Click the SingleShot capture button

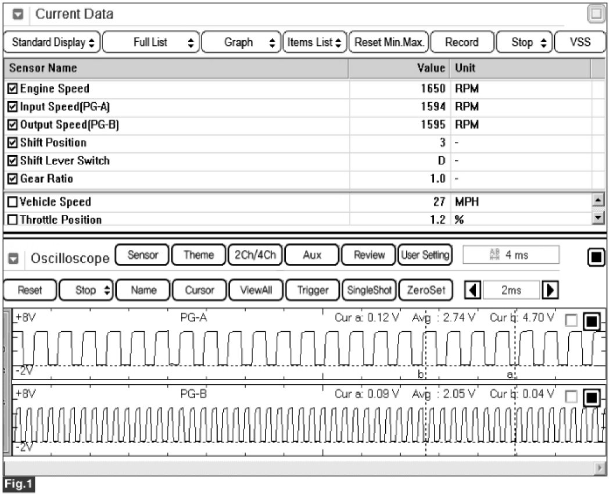pos(368,290)
